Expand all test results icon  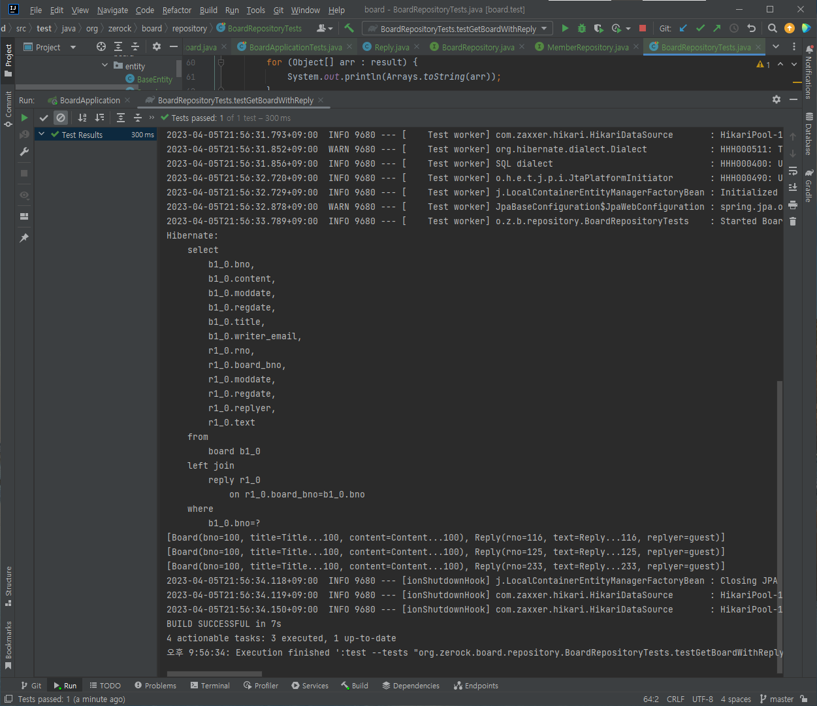pos(120,118)
